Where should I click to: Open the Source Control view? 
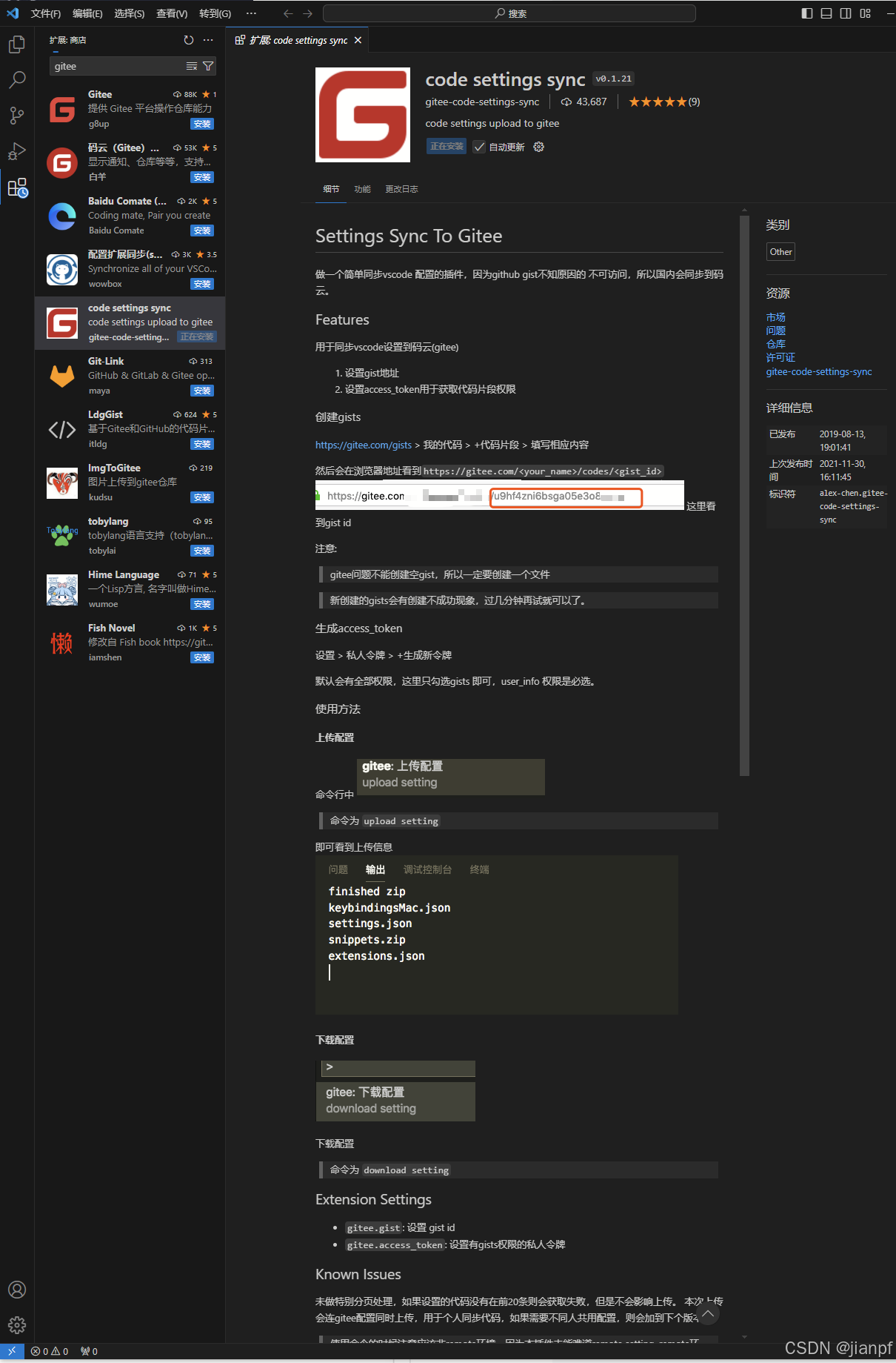(16, 116)
